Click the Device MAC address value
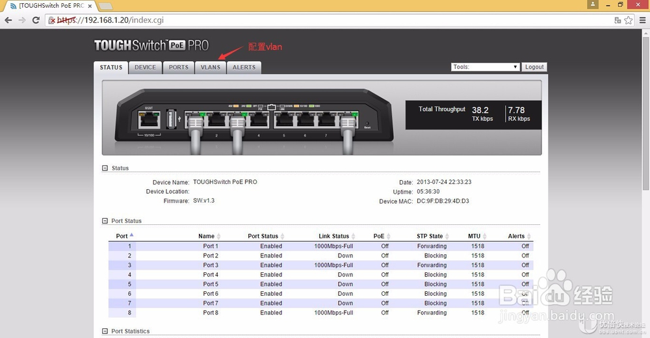Screen dimensions: 650x338 pyautogui.click(x=443, y=201)
